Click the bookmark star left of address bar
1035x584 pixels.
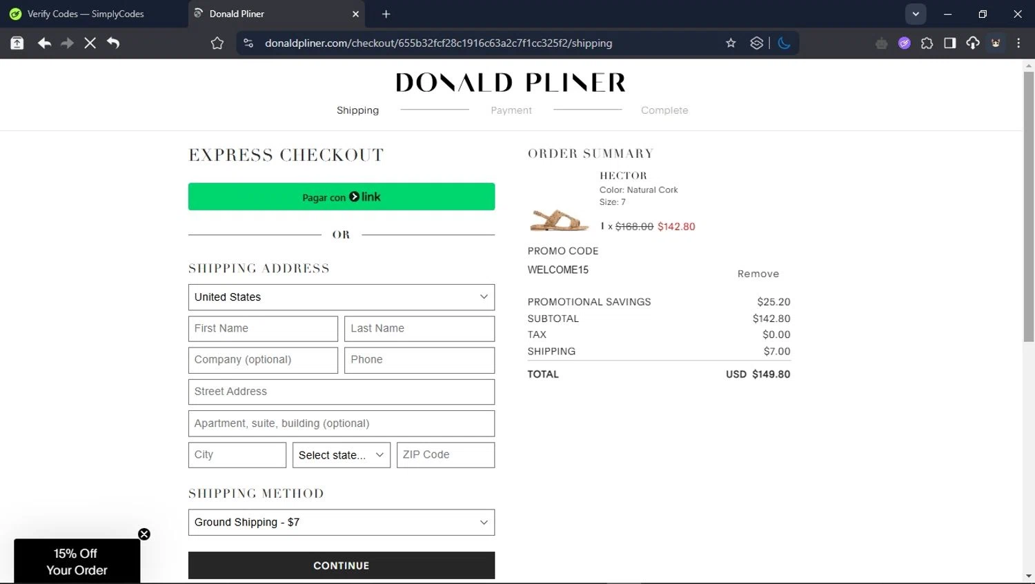point(217,43)
